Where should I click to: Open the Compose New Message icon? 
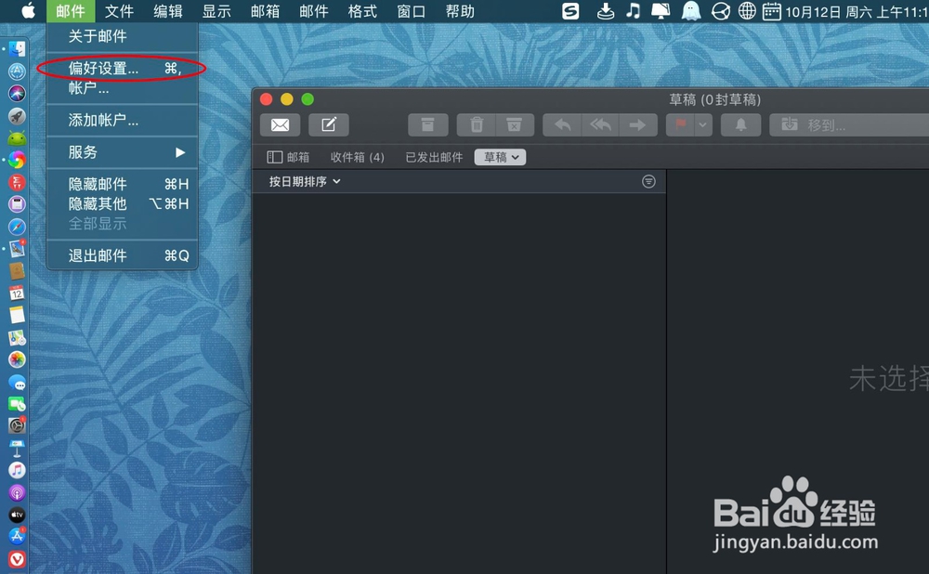pyautogui.click(x=329, y=124)
